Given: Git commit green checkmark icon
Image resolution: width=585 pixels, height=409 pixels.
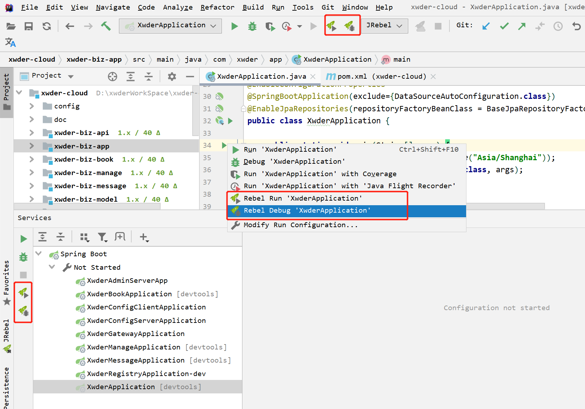Looking at the screenshot, I should click(x=504, y=26).
